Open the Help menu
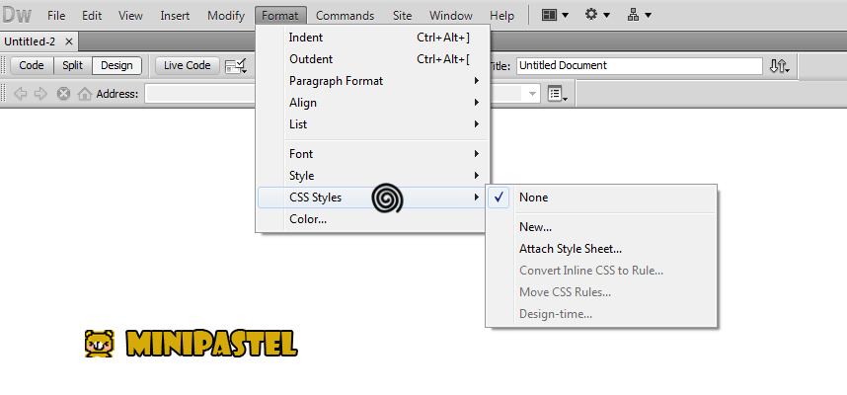The width and height of the screenshot is (847, 395). 501,16
